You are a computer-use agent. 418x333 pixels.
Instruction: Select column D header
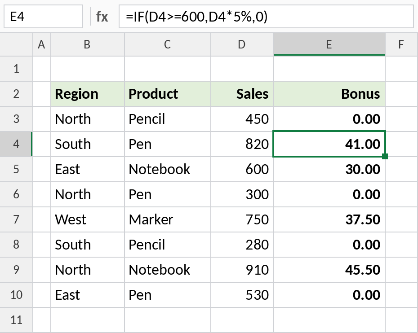click(x=242, y=44)
